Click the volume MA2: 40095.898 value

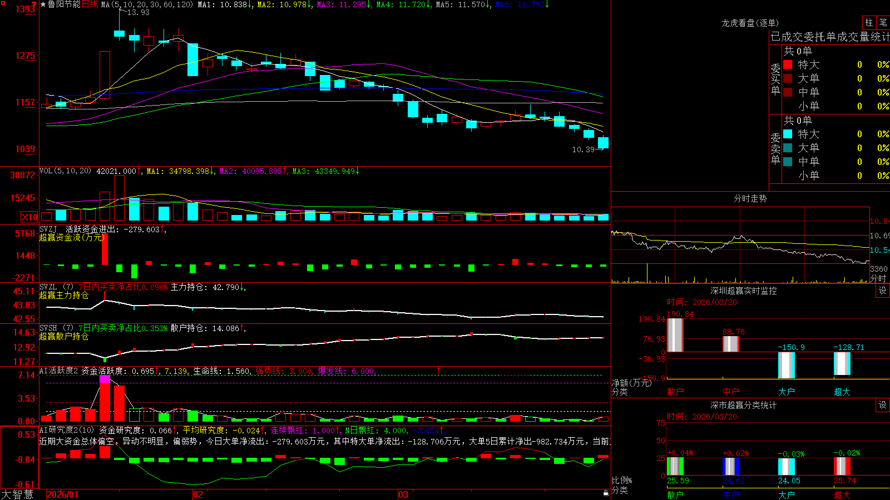pyautogui.click(x=253, y=171)
